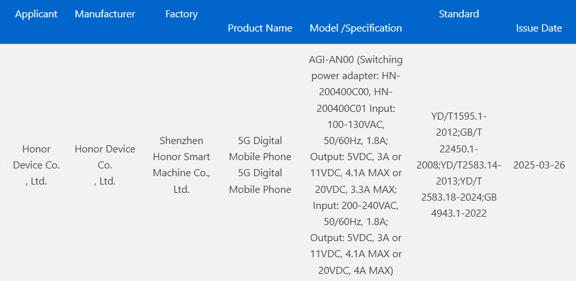Click the 4943.1-2022 standard text
This screenshot has width=576, height=281.
[x=459, y=213]
